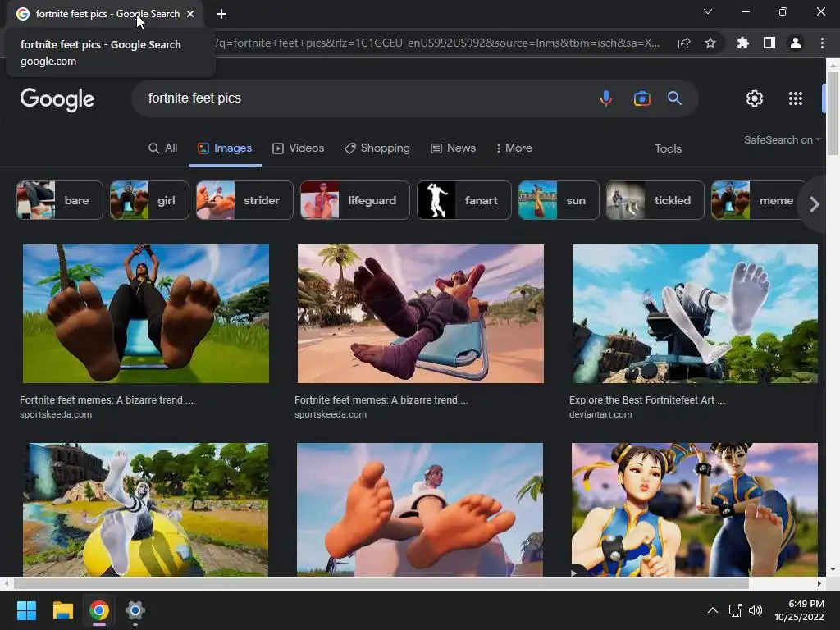Show hidden system tray icons
Image resolution: width=840 pixels, height=630 pixels.
point(713,610)
